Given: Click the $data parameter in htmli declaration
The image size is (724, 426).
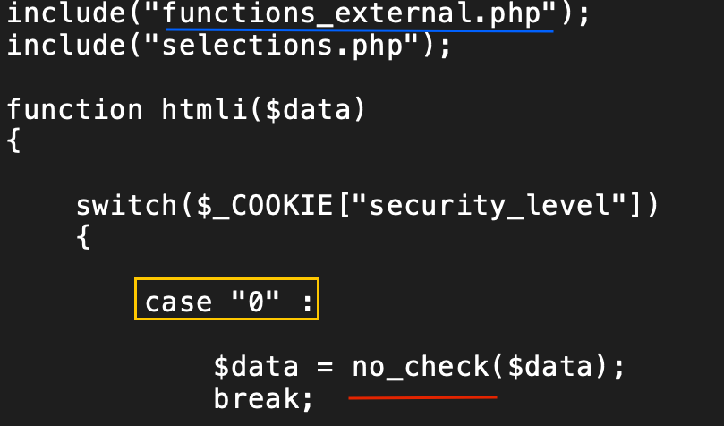Looking at the screenshot, I should pos(308,110).
